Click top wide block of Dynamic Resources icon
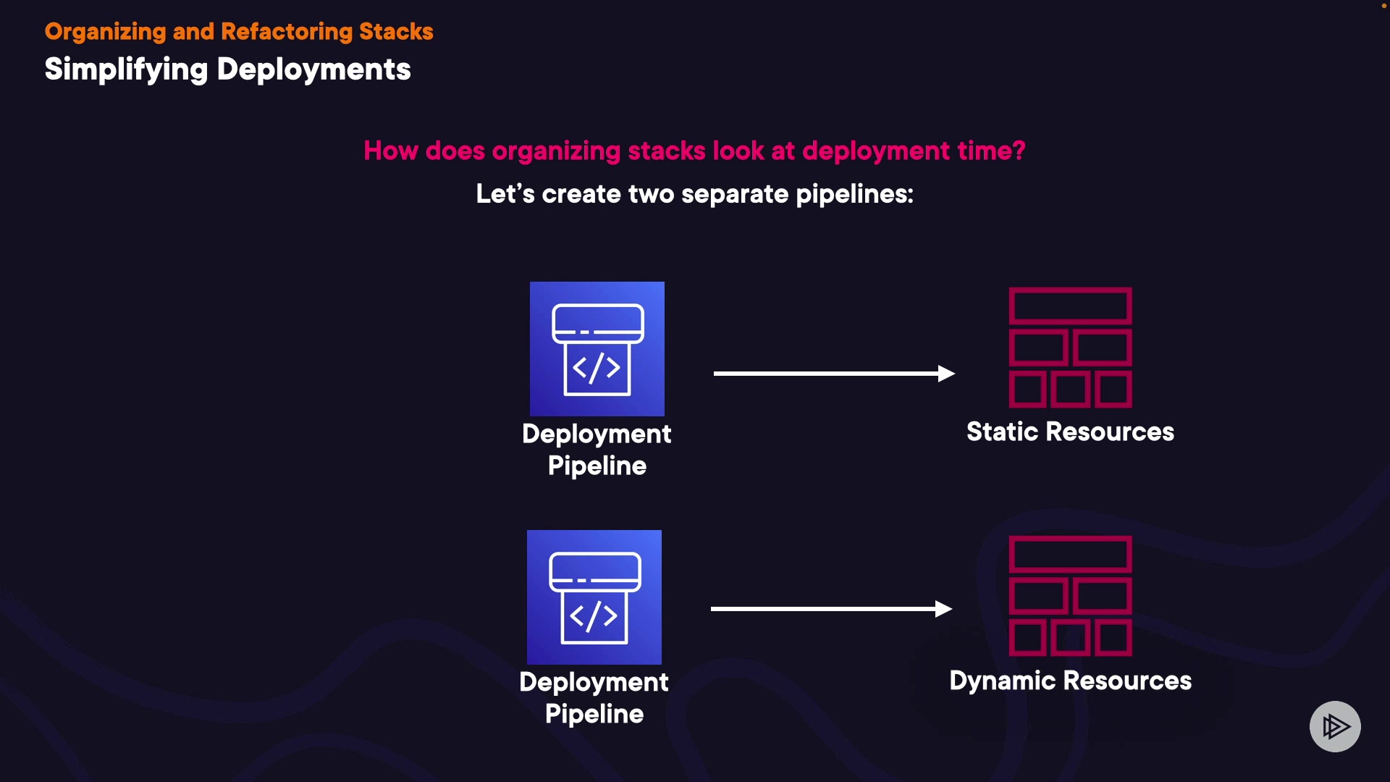Viewport: 1390px width, 782px height. click(x=1070, y=555)
